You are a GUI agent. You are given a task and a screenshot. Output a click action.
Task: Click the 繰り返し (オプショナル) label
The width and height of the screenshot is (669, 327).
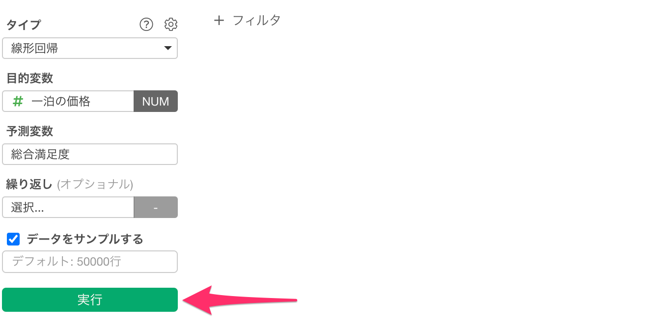click(x=70, y=184)
